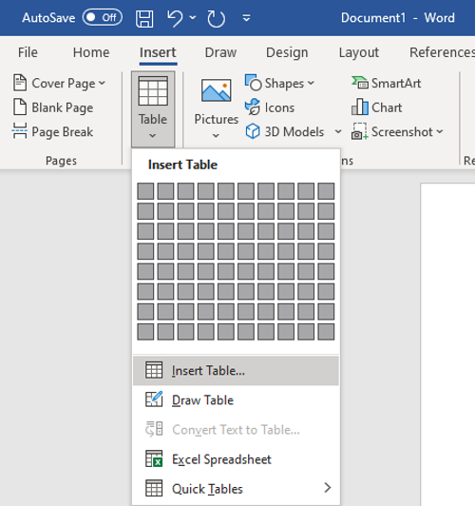The height and width of the screenshot is (506, 475).
Task: Click the Draw Table pencil icon
Action: pos(154,399)
